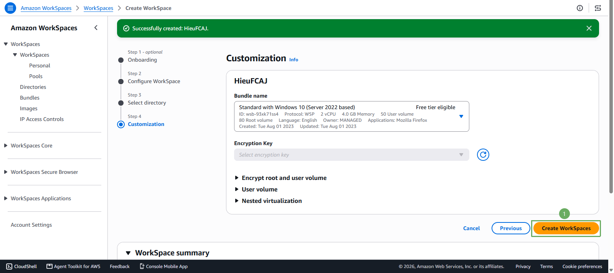Jump to Step 3 Select directory
Image resolution: width=614 pixels, height=273 pixels.
click(x=147, y=103)
